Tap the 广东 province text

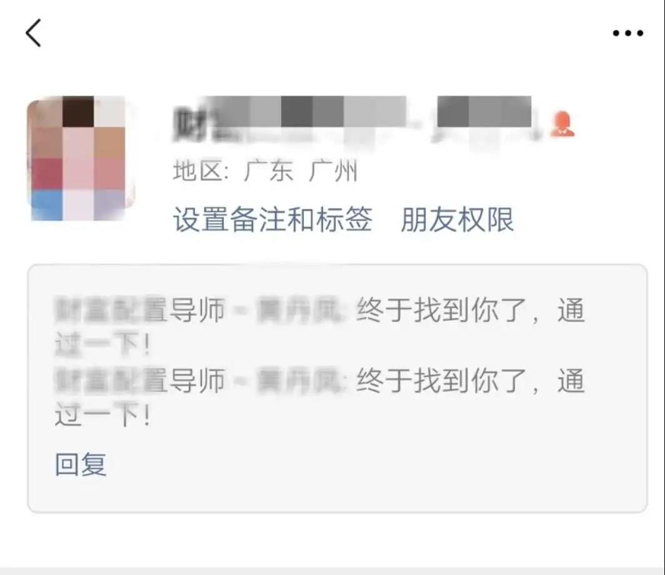click(x=268, y=171)
